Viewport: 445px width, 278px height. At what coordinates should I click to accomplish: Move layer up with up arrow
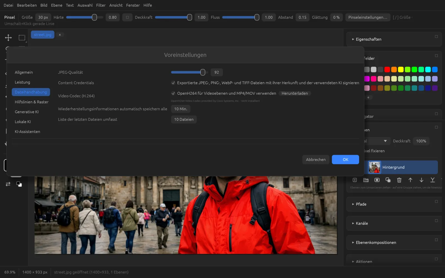410,180
